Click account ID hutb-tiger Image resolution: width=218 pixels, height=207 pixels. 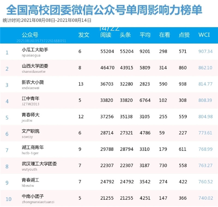30,153
